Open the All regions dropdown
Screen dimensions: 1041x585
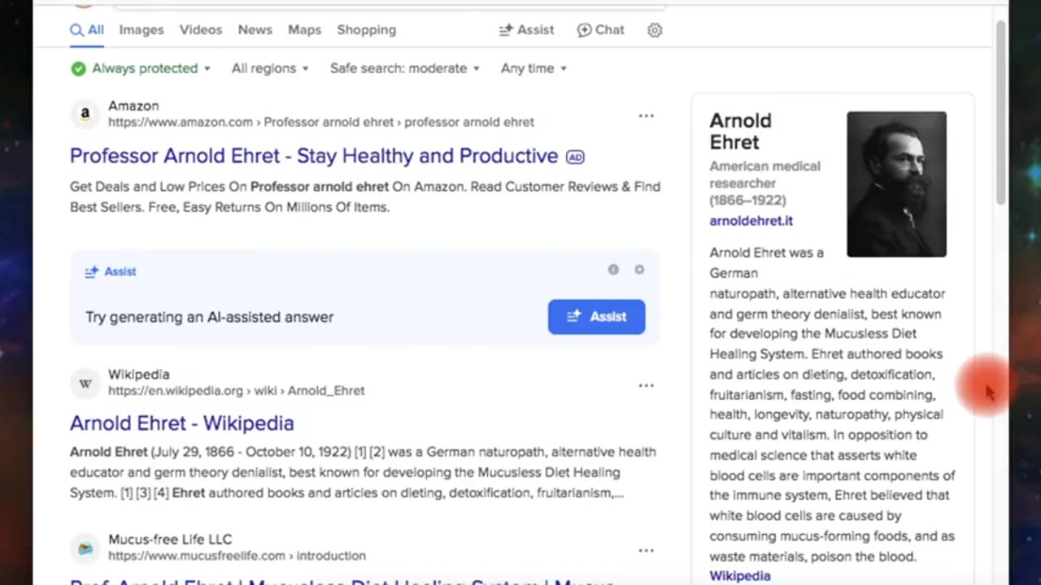coord(270,68)
